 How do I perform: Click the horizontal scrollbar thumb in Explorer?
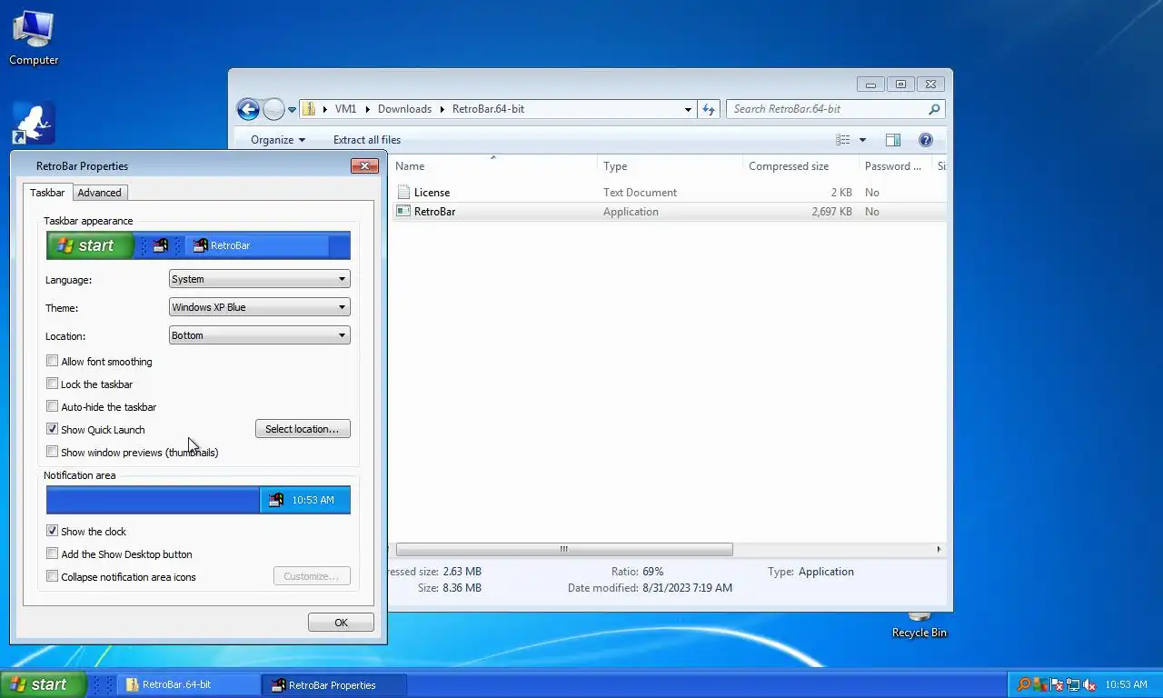(x=564, y=549)
